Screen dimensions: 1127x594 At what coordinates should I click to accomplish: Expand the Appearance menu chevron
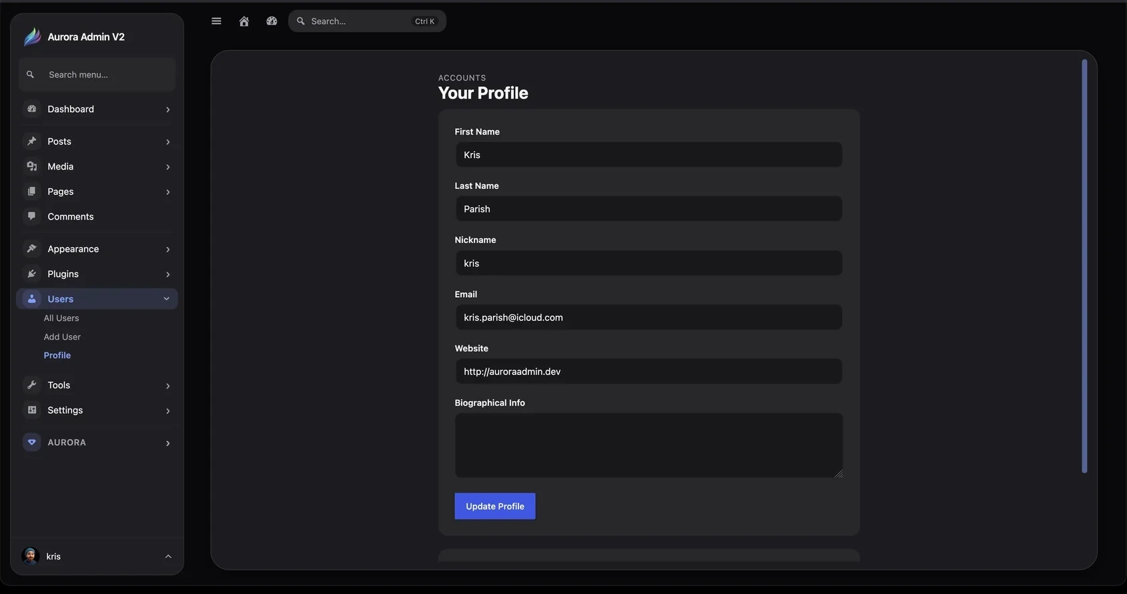[167, 250]
